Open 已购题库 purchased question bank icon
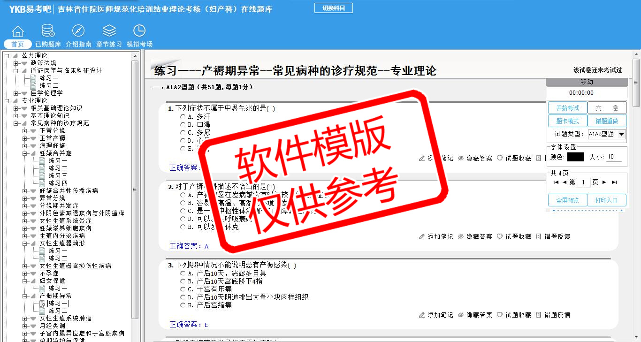Image resolution: width=641 pixels, height=342 pixels. [x=48, y=31]
